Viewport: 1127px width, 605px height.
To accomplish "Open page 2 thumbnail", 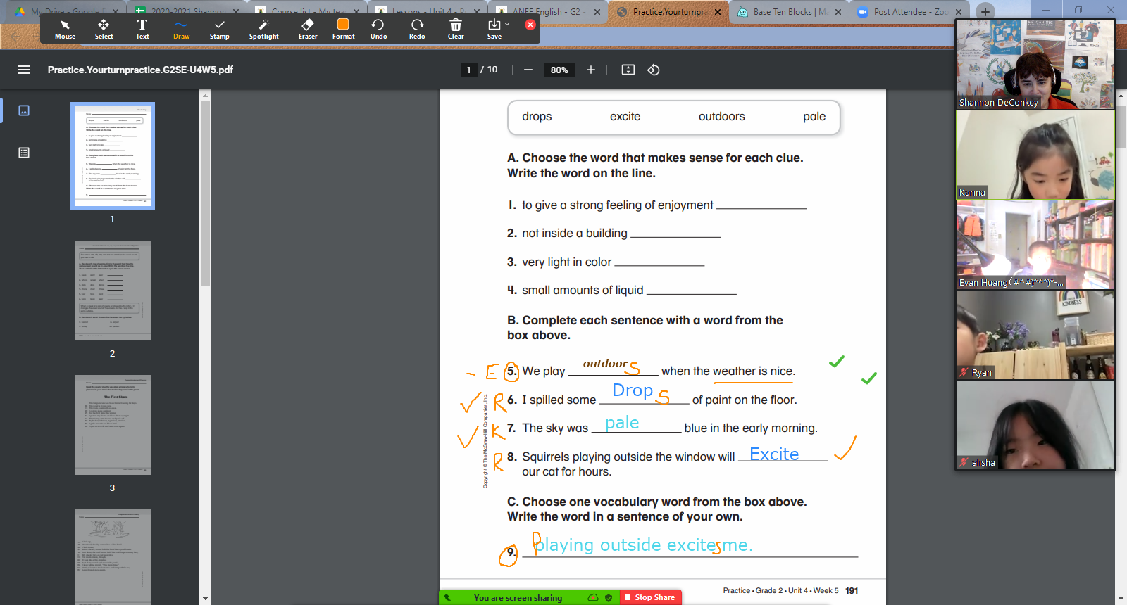I will [113, 291].
